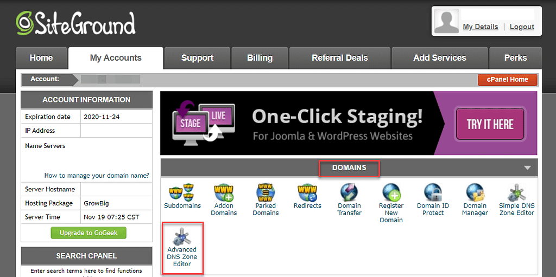
Task: Click the expiration date 2020-11-24
Action: click(102, 117)
